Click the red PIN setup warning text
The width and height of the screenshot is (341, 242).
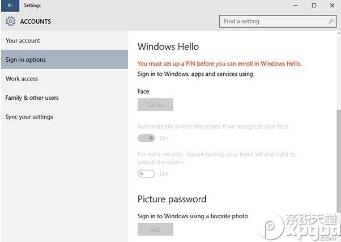[x=219, y=63]
